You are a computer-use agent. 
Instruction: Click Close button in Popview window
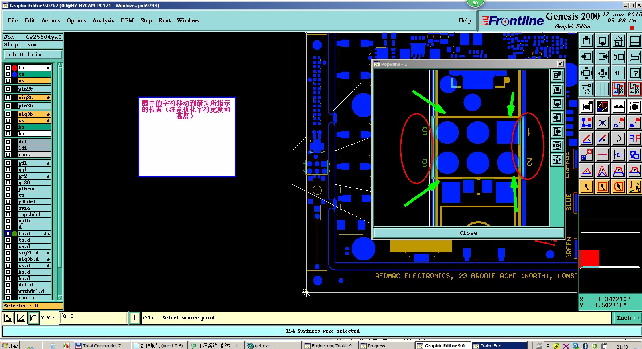468,233
